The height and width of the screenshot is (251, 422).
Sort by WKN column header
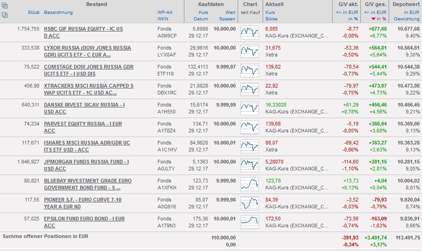163,19
